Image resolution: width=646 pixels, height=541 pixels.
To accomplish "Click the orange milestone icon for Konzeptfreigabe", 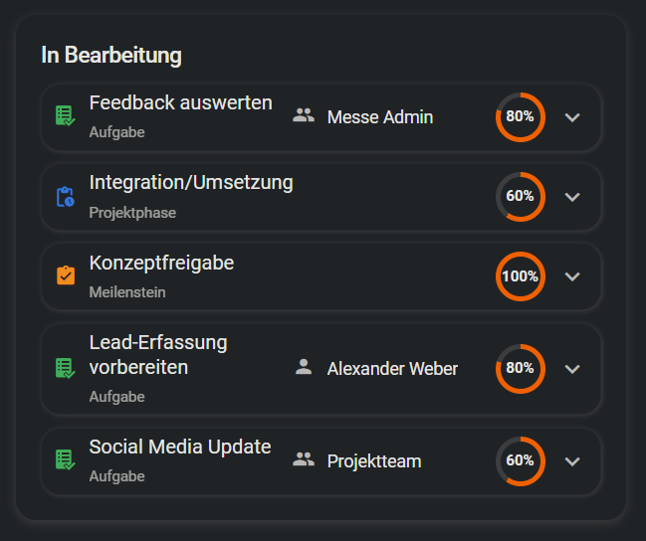I will (65, 275).
